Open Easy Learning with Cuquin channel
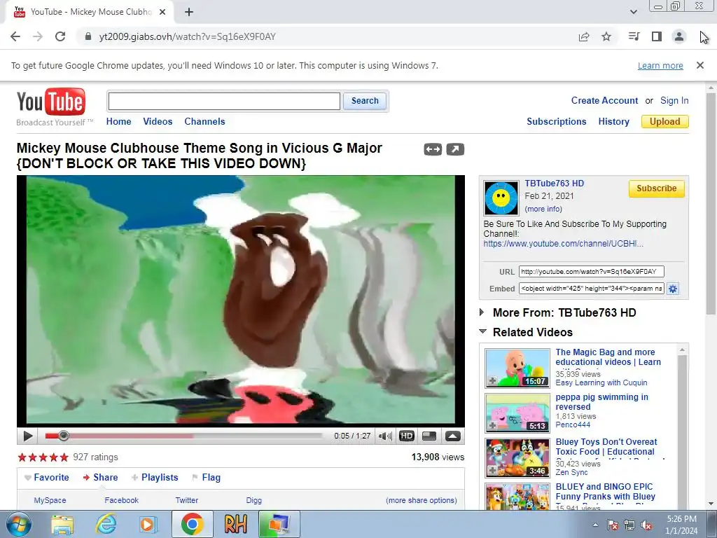 (601, 382)
